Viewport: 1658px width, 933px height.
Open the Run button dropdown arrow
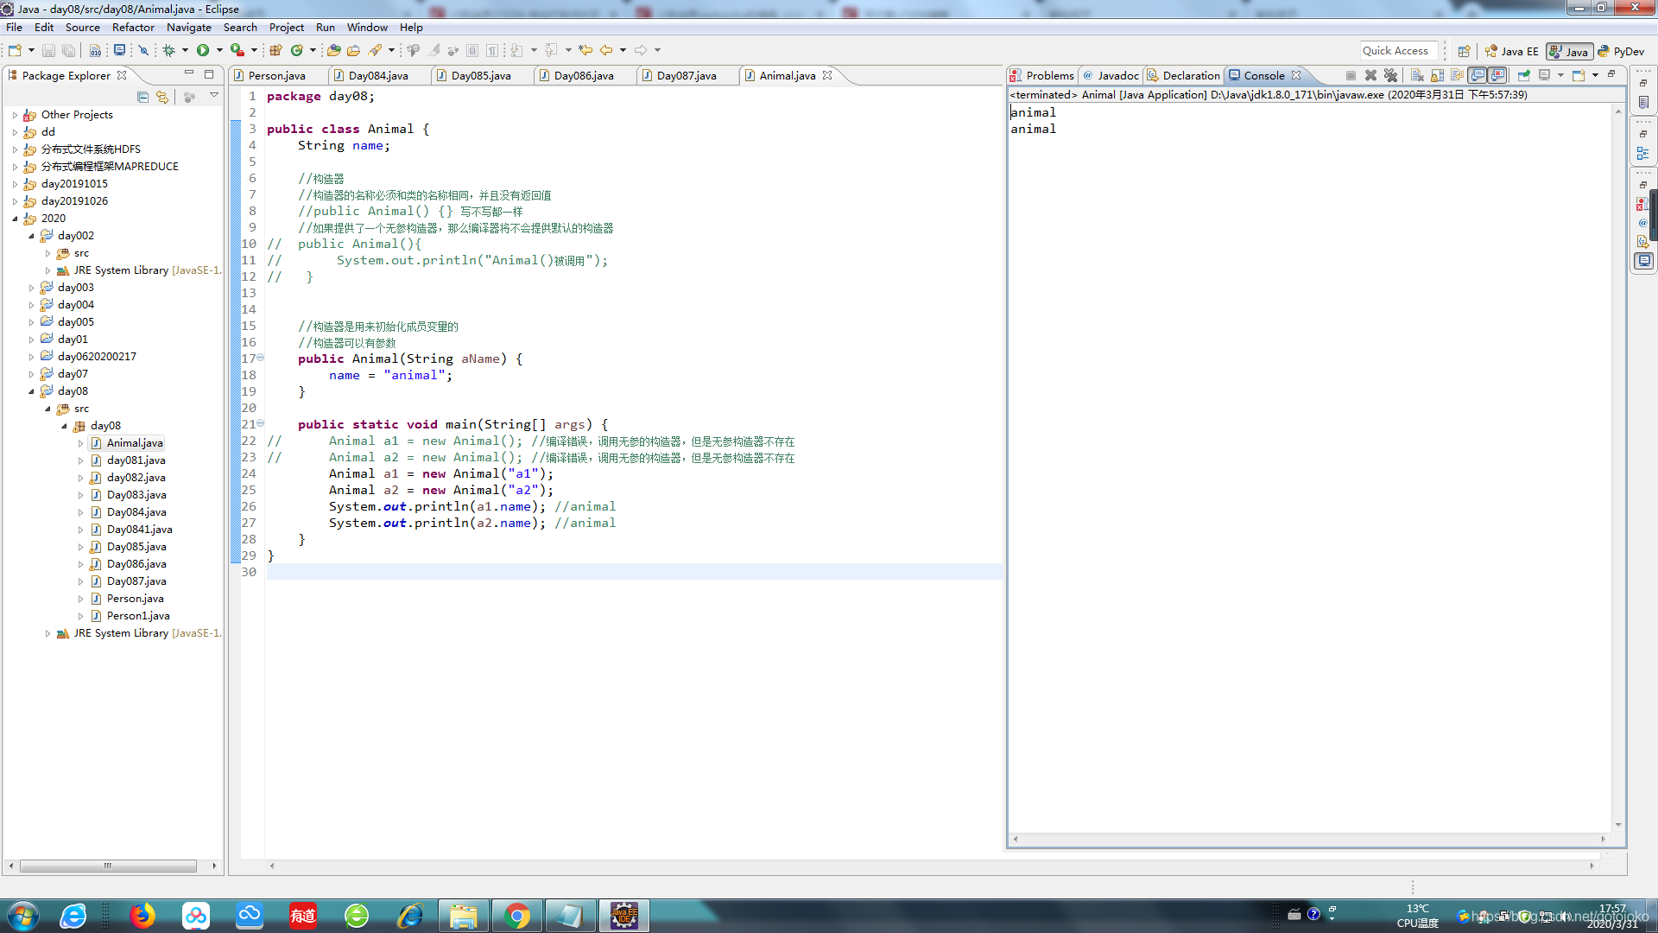tap(219, 50)
